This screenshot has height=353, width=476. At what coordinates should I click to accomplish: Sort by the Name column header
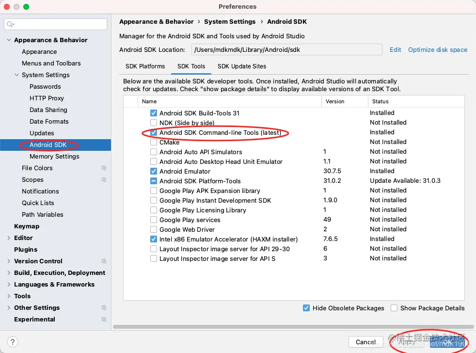[230, 101]
